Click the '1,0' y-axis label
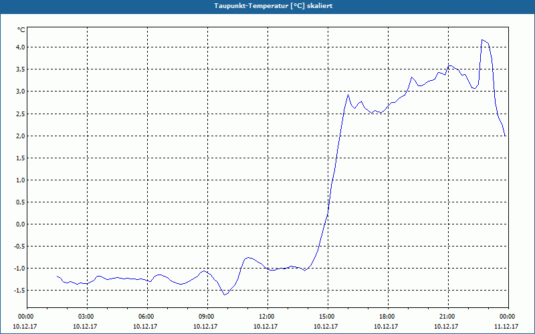 coord(21,180)
